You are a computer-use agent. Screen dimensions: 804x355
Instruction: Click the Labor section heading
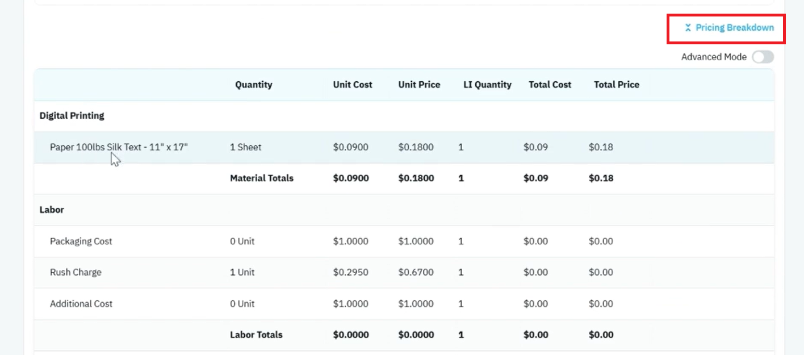point(52,210)
